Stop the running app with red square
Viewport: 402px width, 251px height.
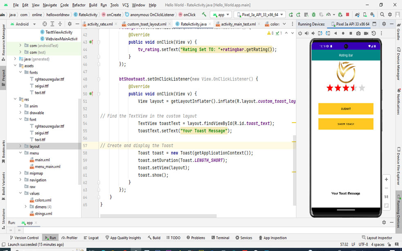tap(348, 15)
